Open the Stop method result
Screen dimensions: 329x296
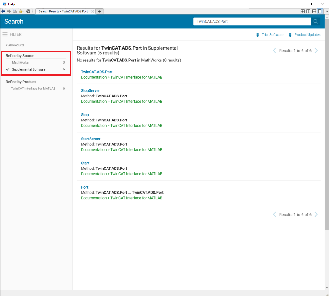[85, 115]
